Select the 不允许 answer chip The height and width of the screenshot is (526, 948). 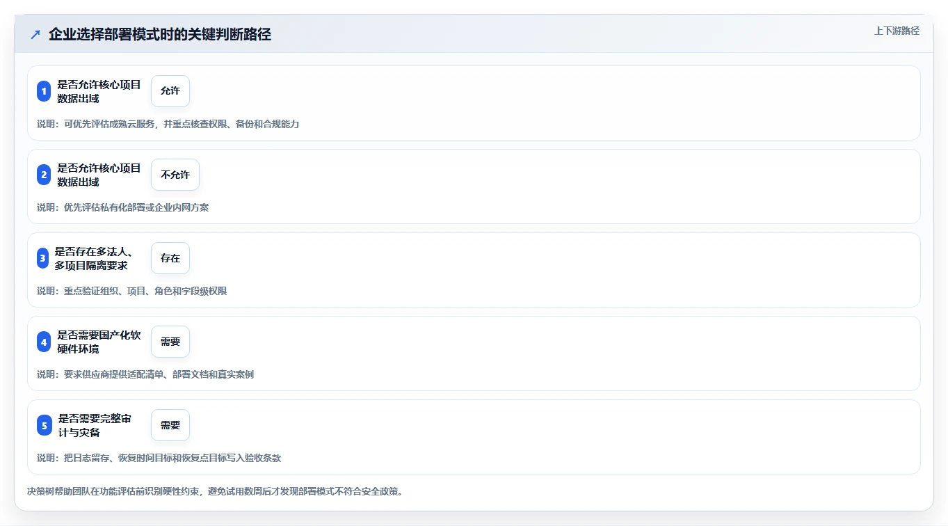click(175, 175)
